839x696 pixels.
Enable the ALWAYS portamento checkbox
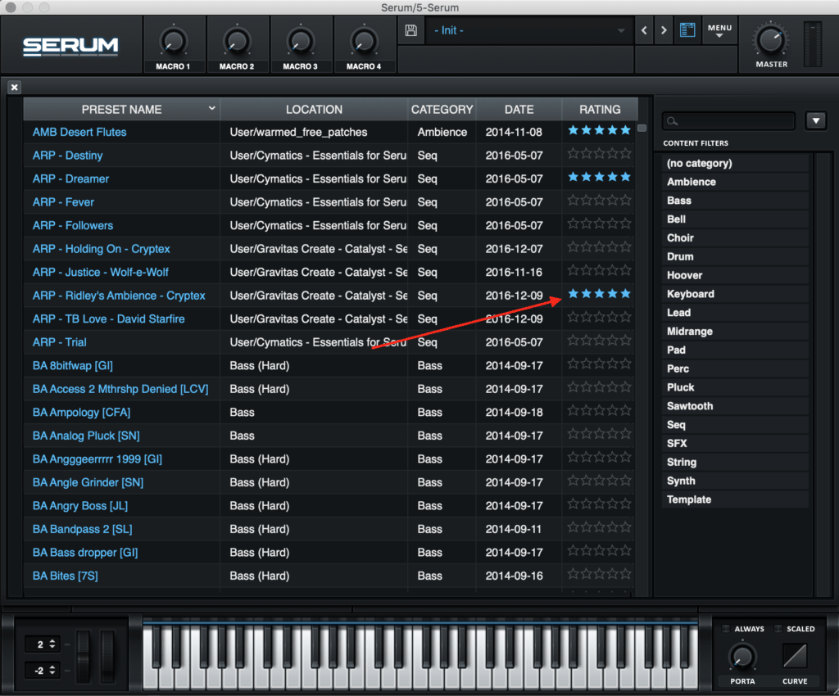(x=726, y=629)
